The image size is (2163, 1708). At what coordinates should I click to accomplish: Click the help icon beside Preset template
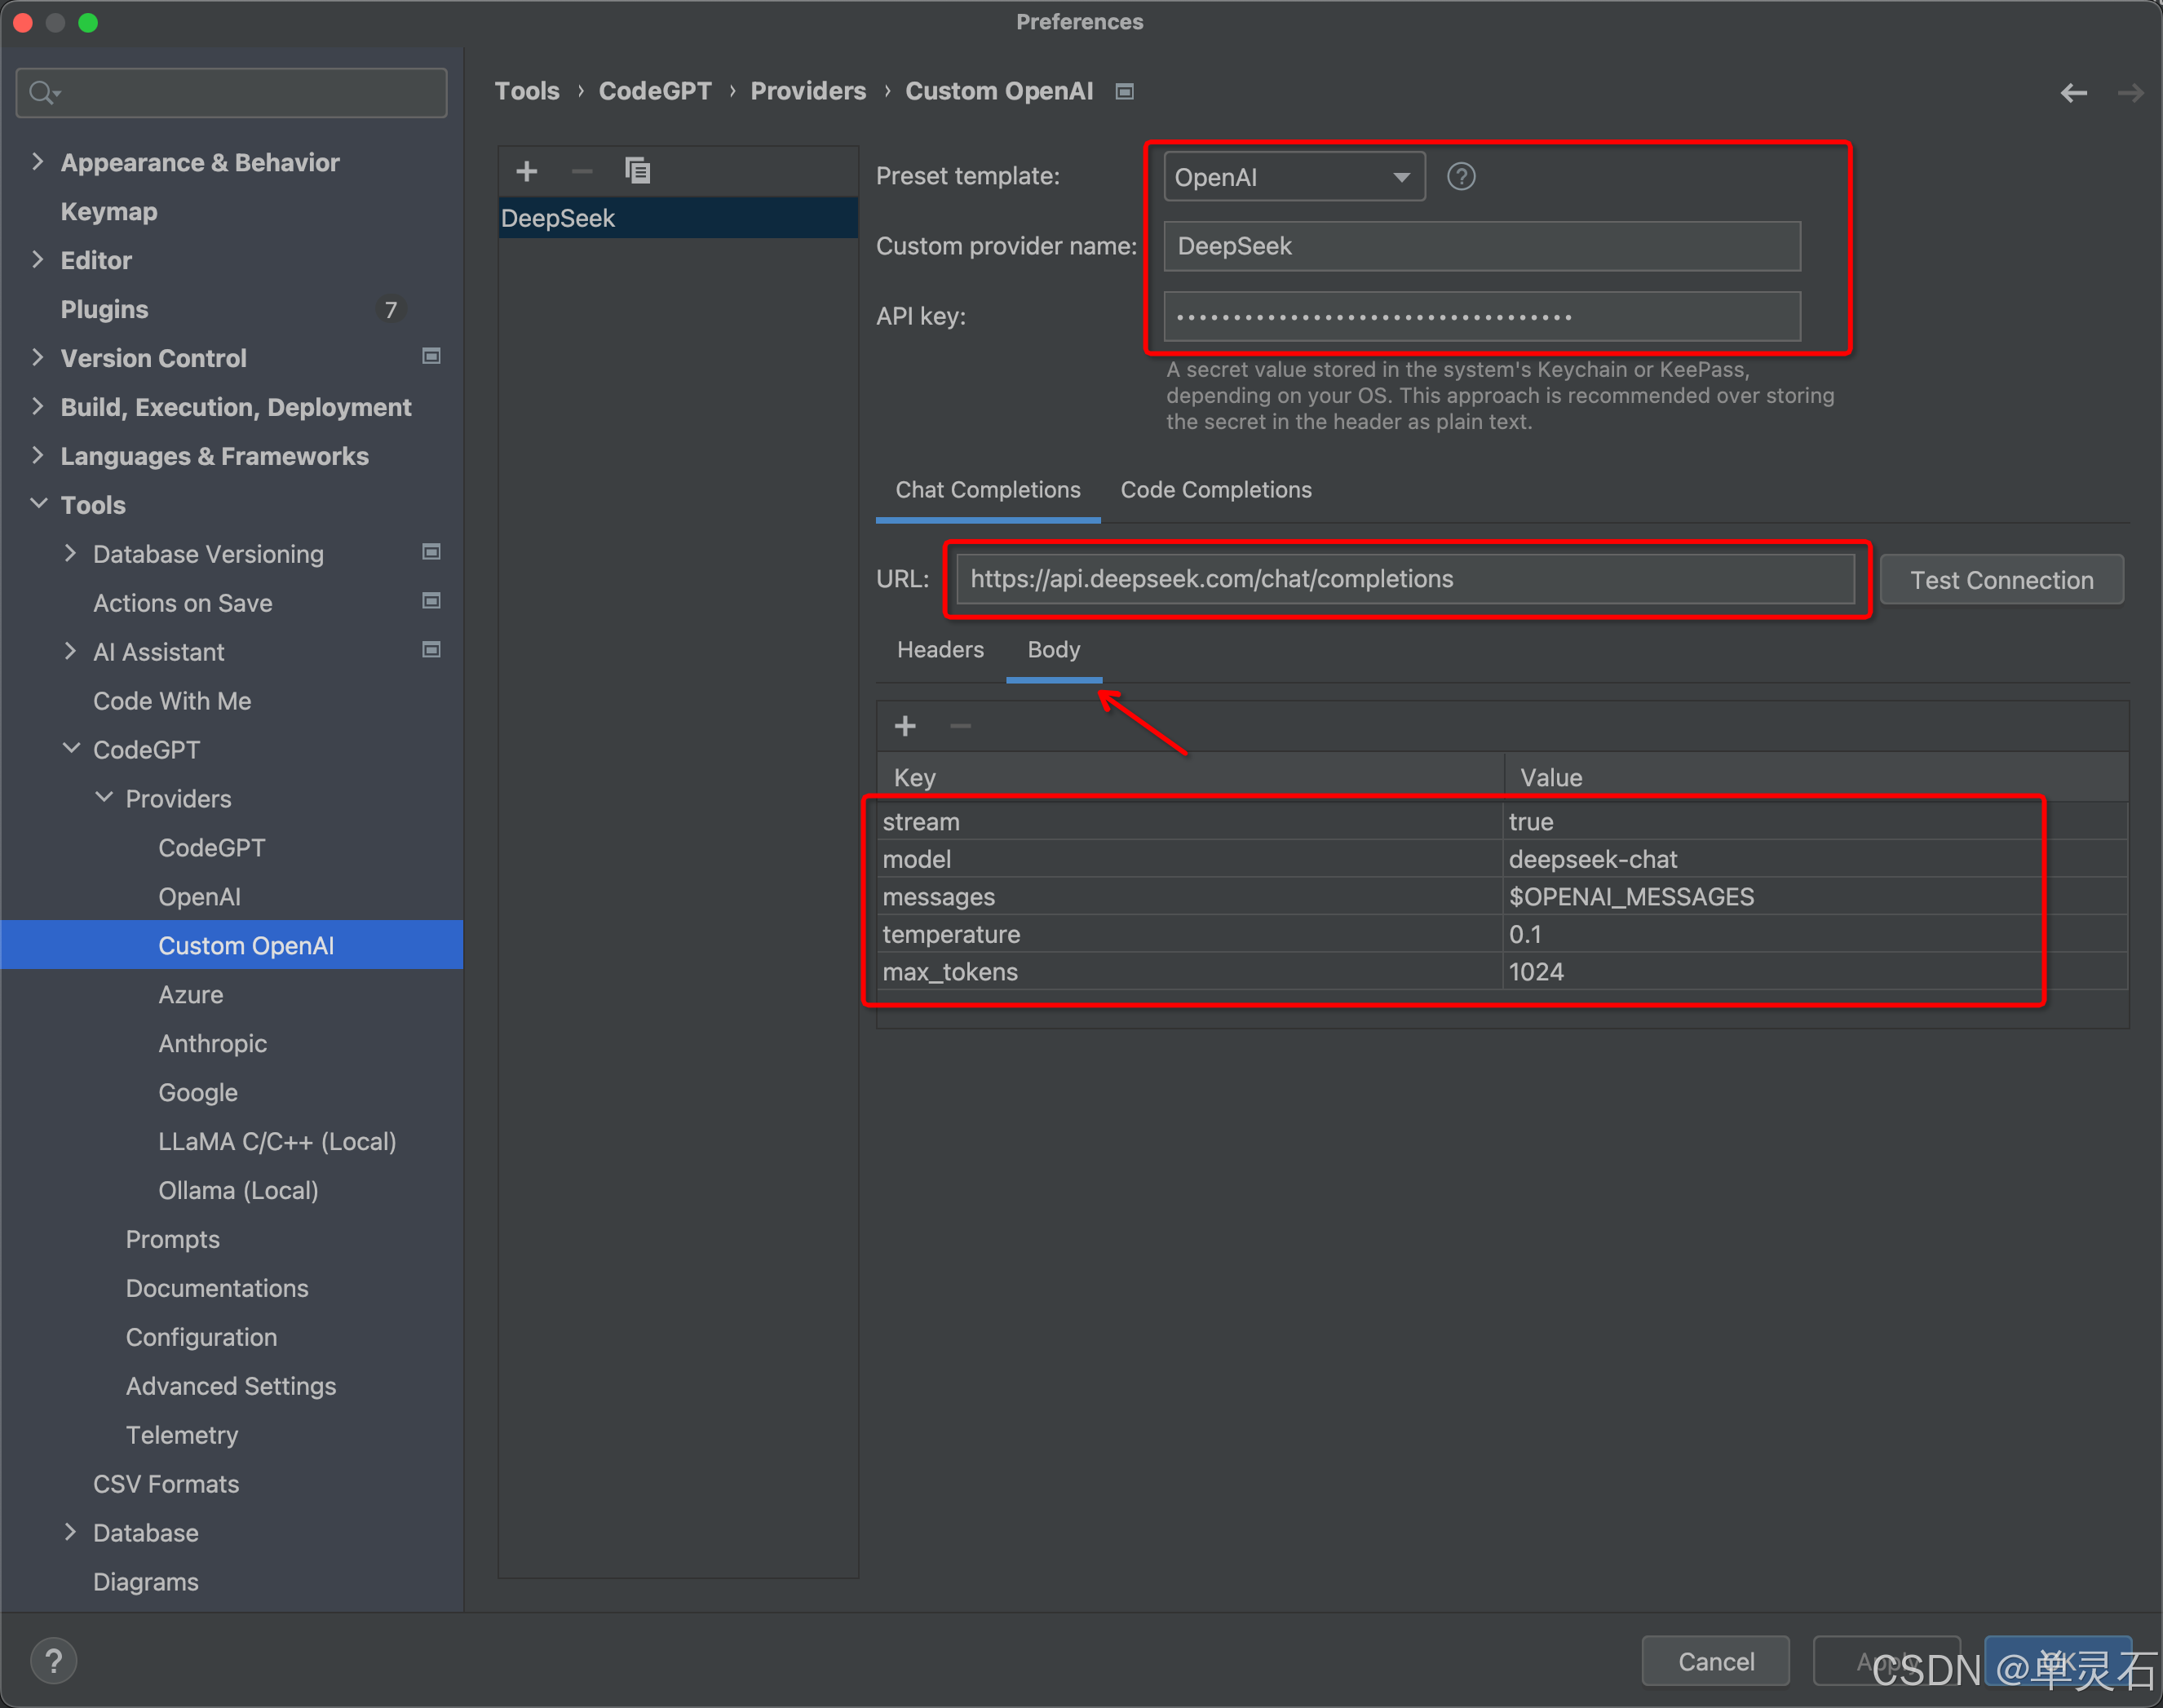click(x=1461, y=177)
